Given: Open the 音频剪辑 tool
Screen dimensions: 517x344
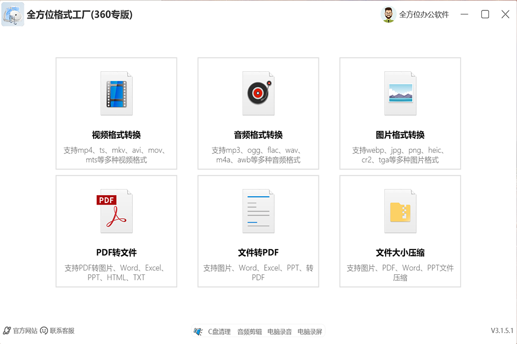Looking at the screenshot, I should click(249, 332).
